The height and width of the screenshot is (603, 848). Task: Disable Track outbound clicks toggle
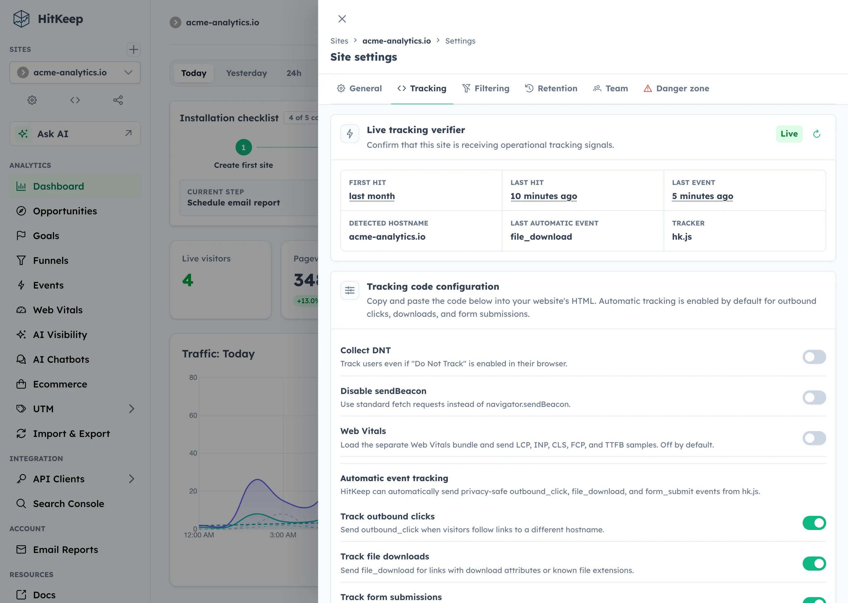[x=814, y=523]
